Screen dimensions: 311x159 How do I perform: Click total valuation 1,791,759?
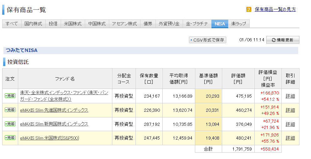click(242, 149)
